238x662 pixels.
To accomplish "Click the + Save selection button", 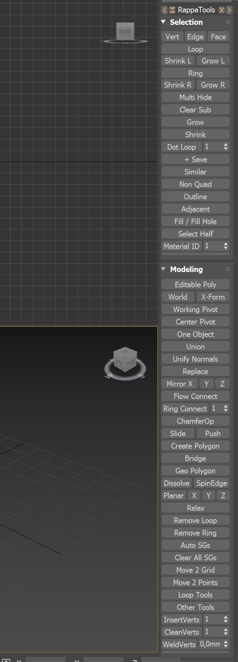I will point(196,159).
